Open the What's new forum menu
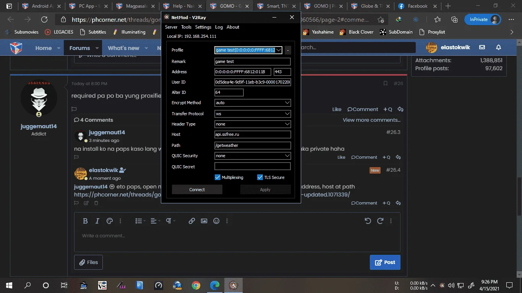This screenshot has height=293, width=522. 123,48
